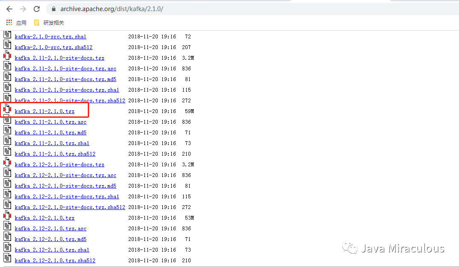Click the browser back arrow
The width and height of the screenshot is (459, 267).
coord(9,9)
